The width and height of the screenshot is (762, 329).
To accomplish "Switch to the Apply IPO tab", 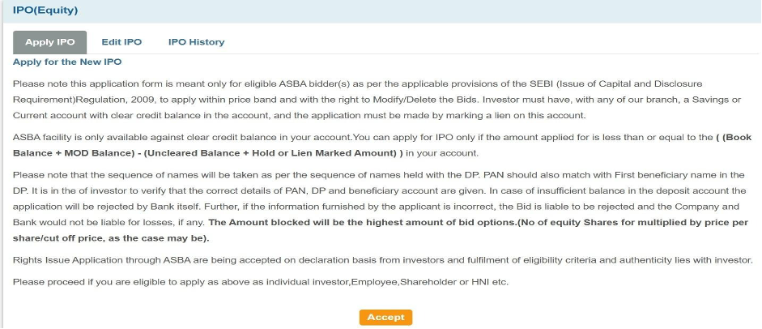I will coord(50,42).
